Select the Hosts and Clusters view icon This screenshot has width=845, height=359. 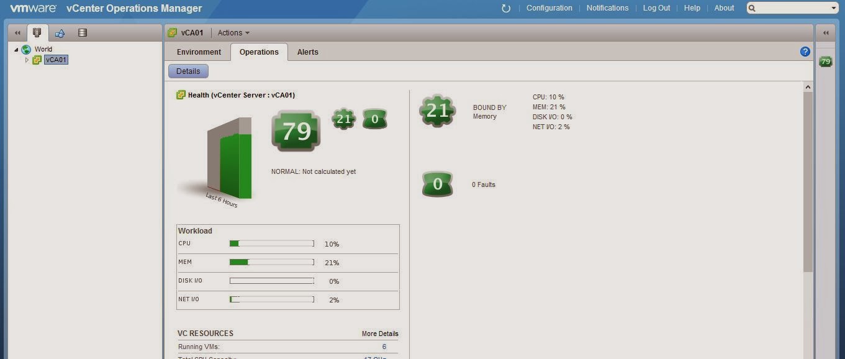point(37,33)
